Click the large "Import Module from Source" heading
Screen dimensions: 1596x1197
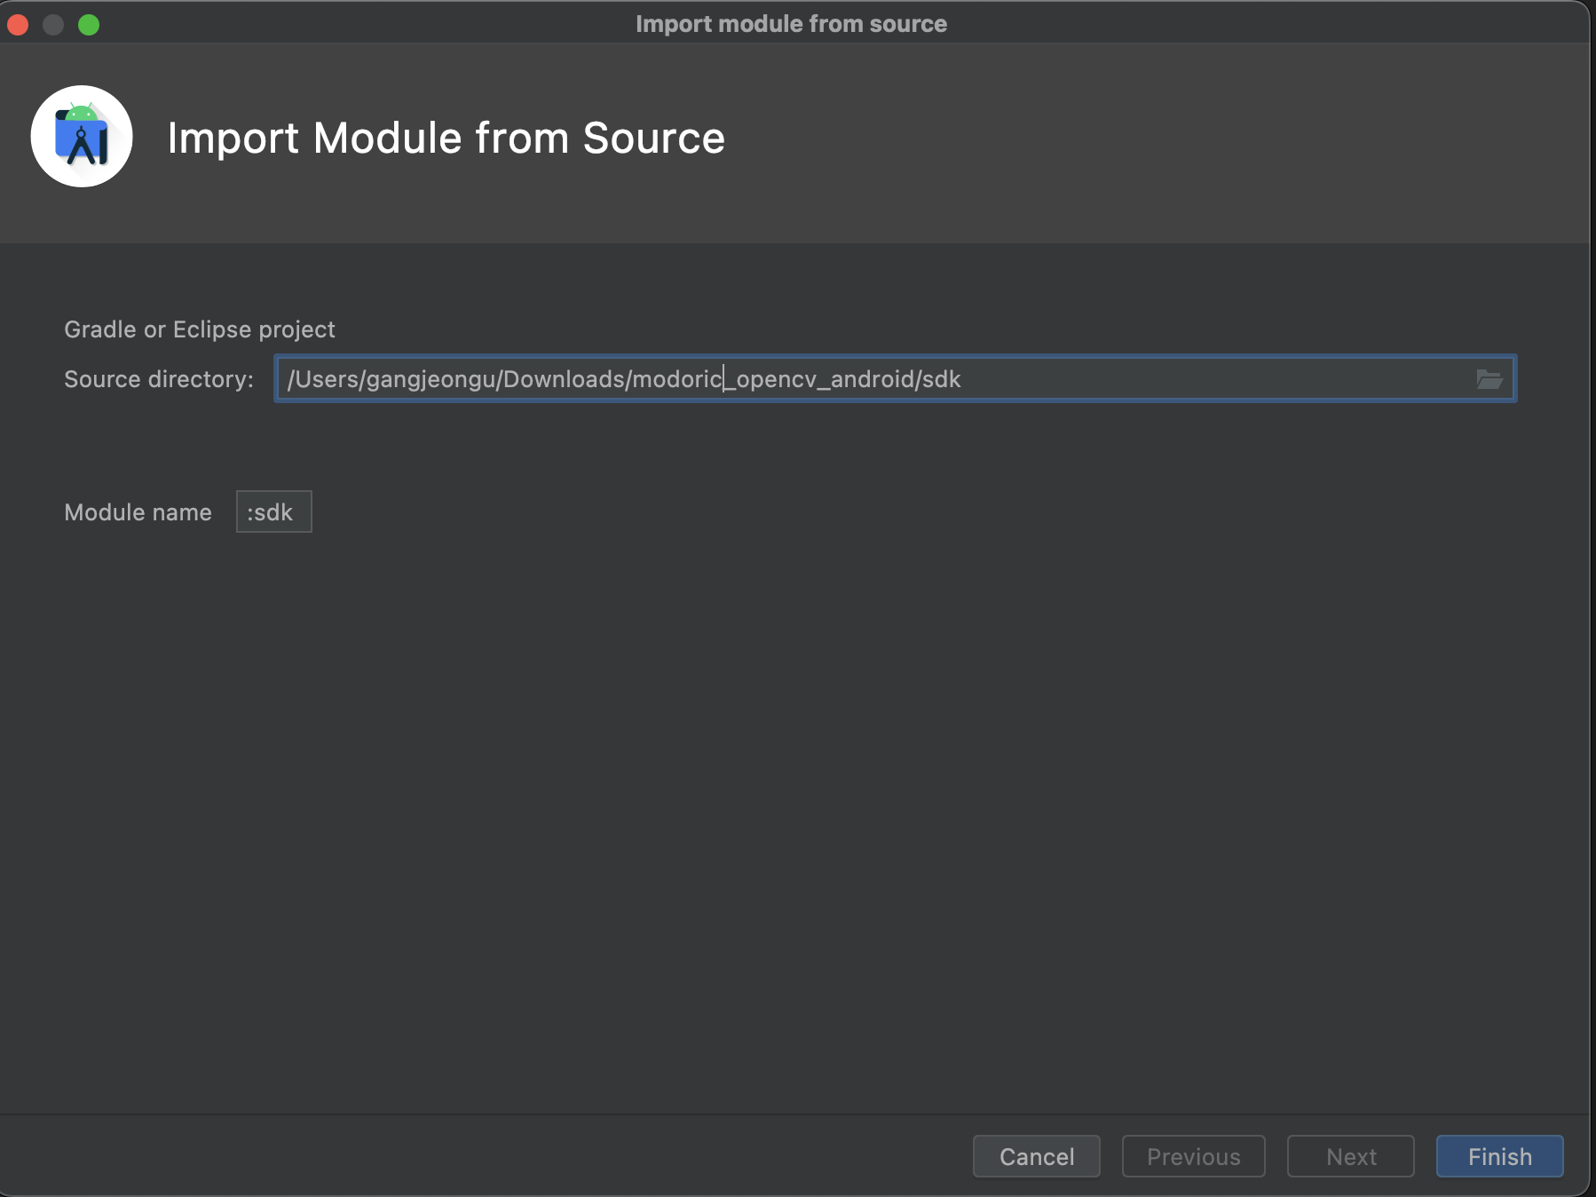click(x=446, y=139)
